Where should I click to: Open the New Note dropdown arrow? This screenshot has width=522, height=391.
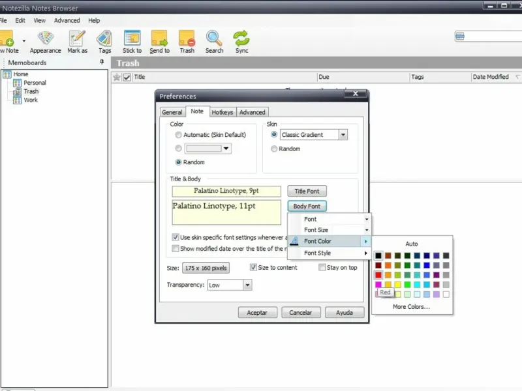[x=24, y=40]
